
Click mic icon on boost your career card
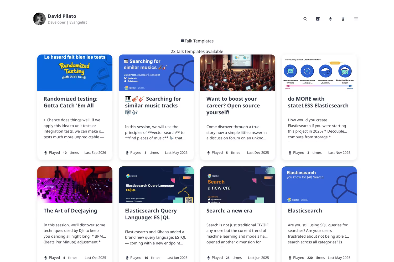209,153
